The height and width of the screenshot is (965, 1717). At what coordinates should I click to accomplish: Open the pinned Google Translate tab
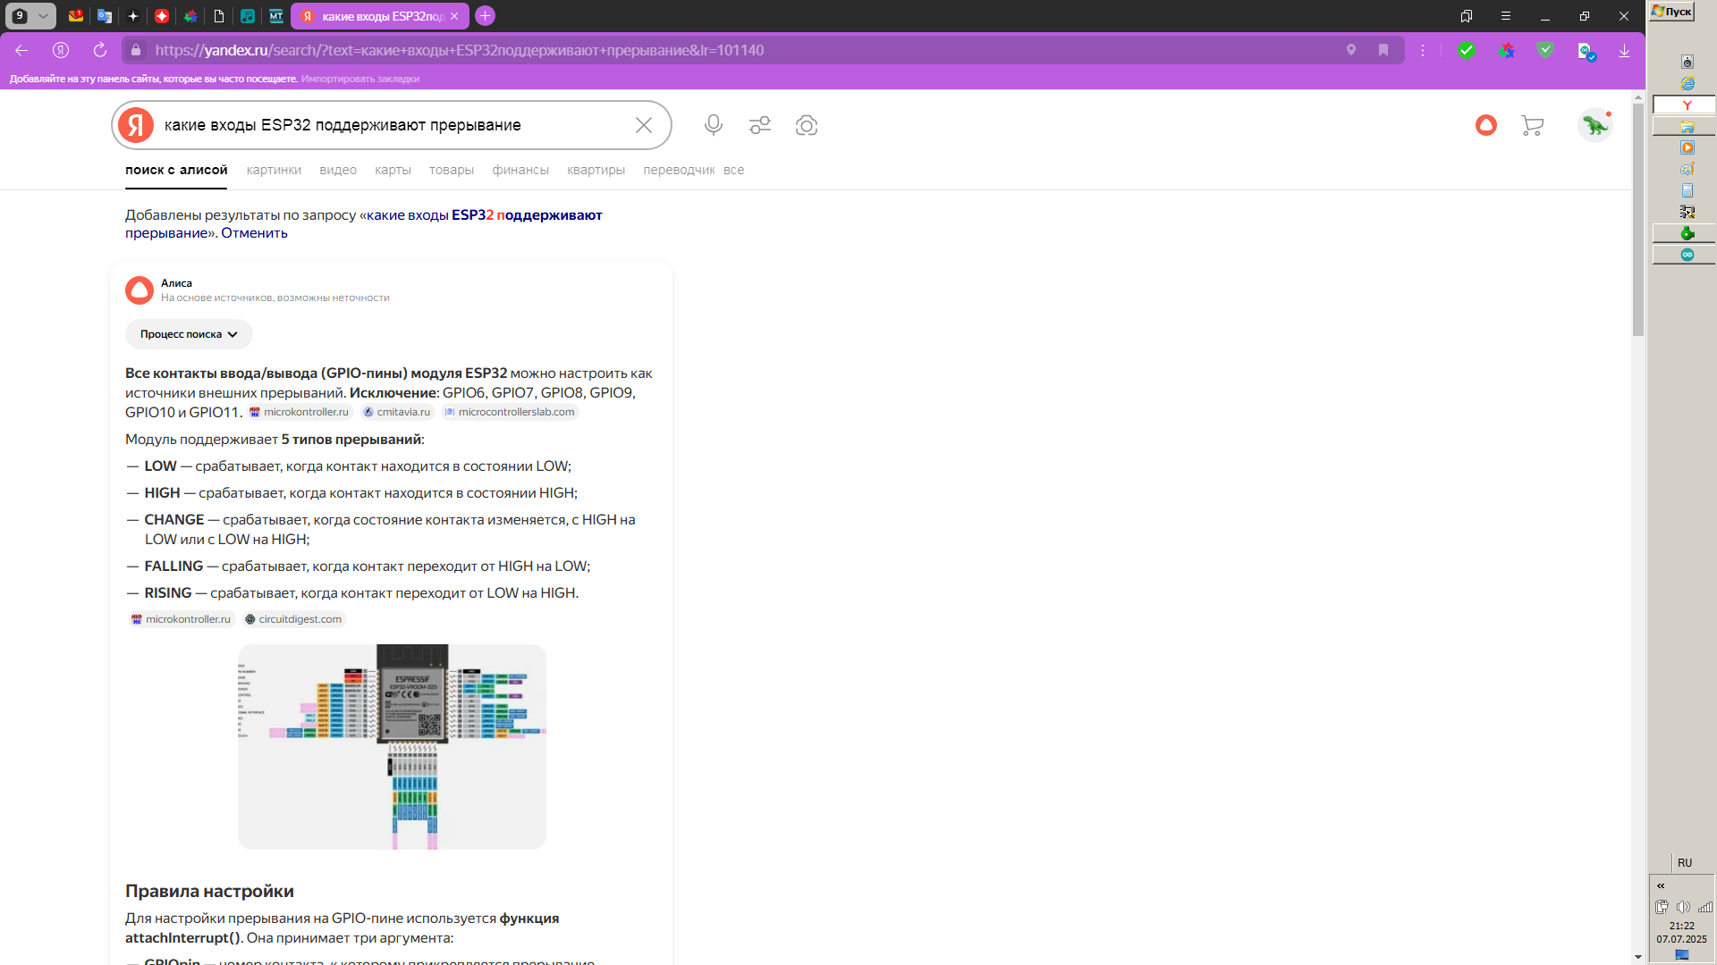point(105,16)
